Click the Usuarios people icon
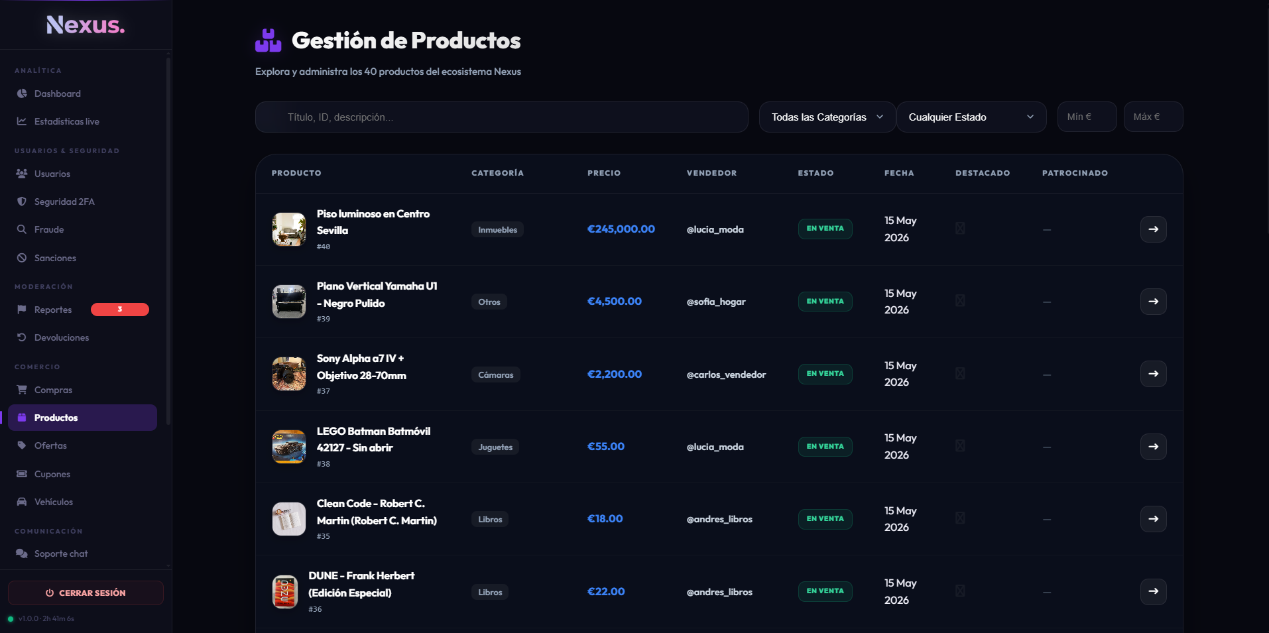The width and height of the screenshot is (1269, 633). coord(22,174)
